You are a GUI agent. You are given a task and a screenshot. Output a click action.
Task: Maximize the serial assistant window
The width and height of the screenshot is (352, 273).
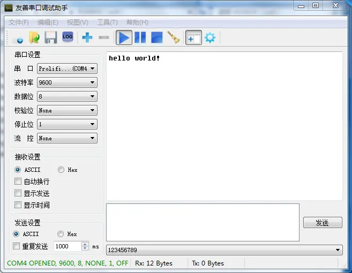point(316,5)
